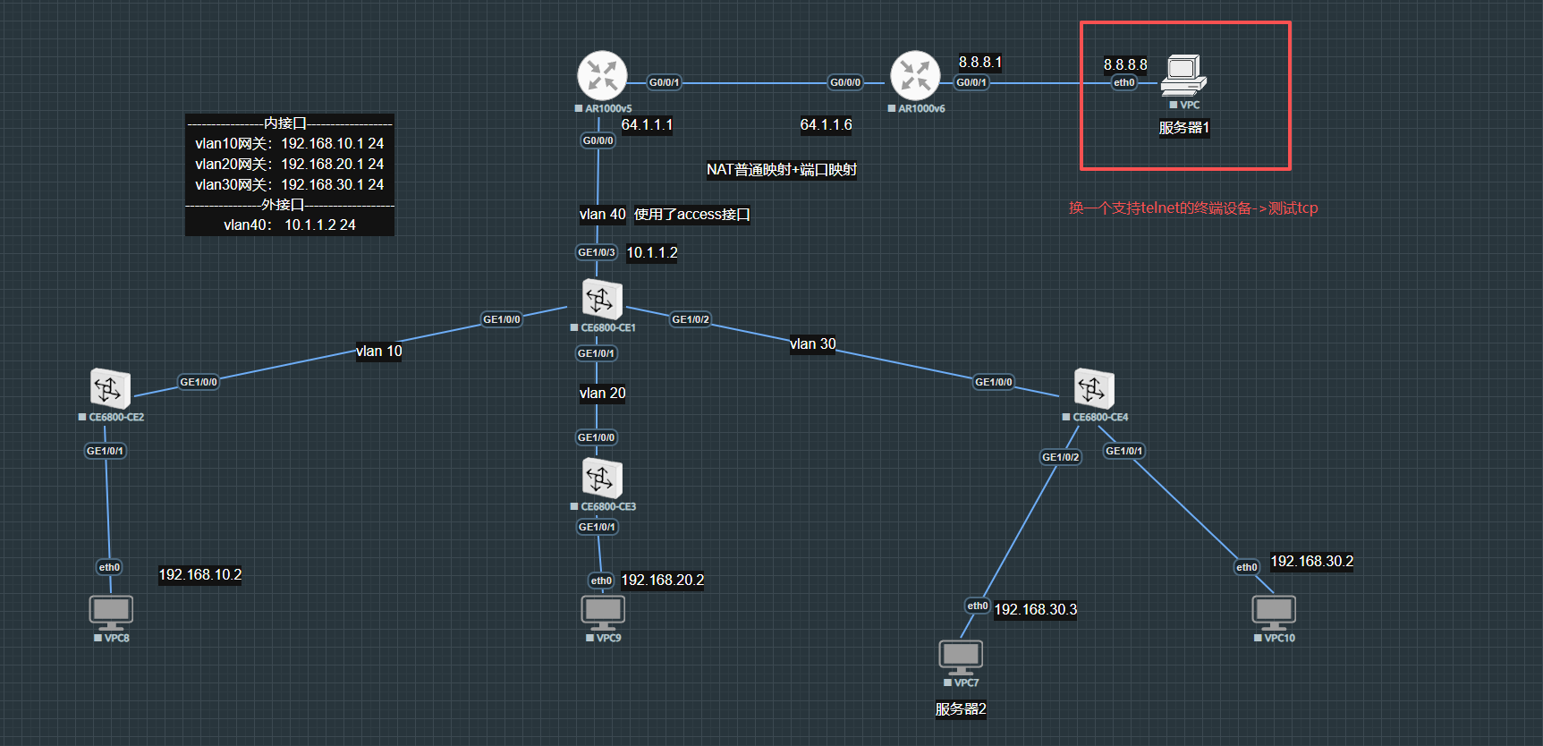
Task: Click the VPC9 computer icon
Action: pos(603,612)
